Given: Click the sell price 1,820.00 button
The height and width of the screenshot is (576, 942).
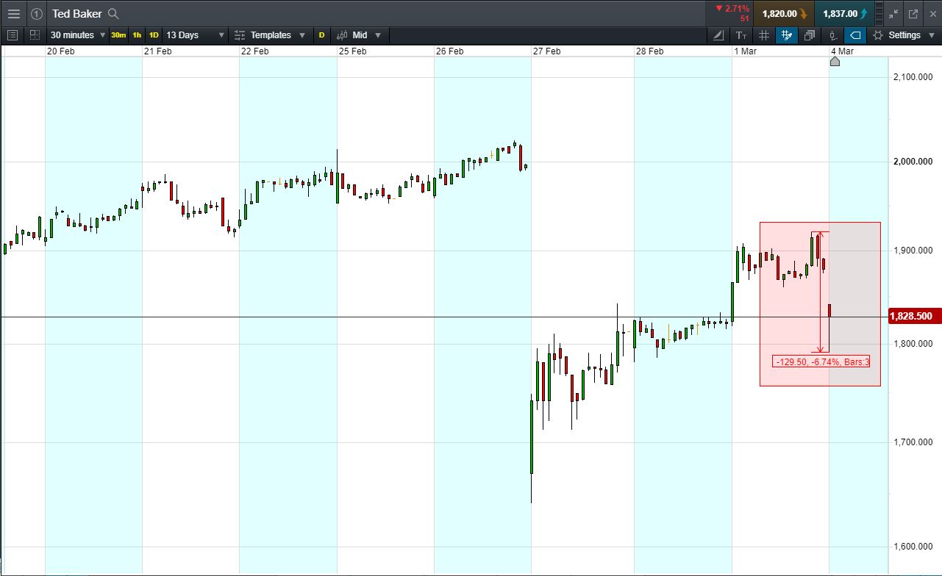Looking at the screenshot, I should [x=783, y=13].
